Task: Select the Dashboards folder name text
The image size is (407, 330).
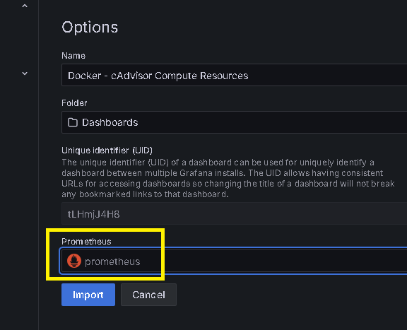Action: (110, 122)
